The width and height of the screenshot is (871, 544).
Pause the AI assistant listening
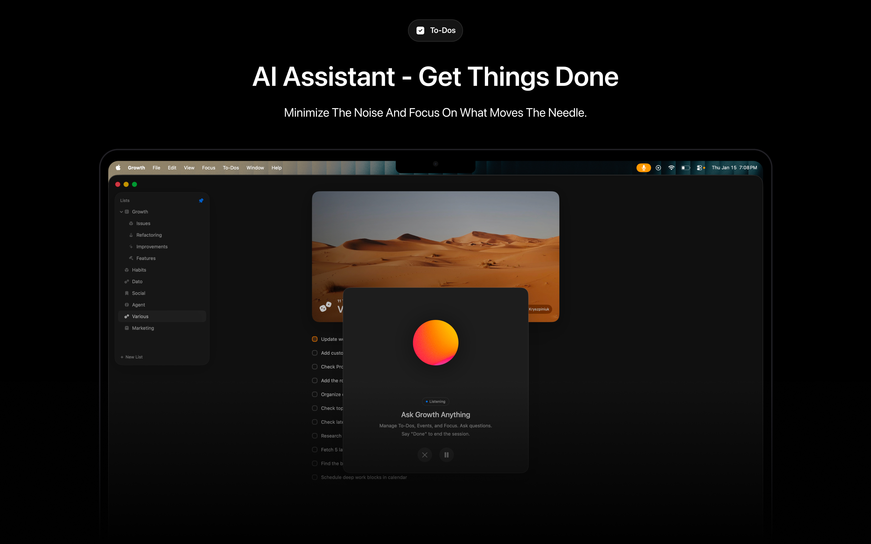point(446,455)
